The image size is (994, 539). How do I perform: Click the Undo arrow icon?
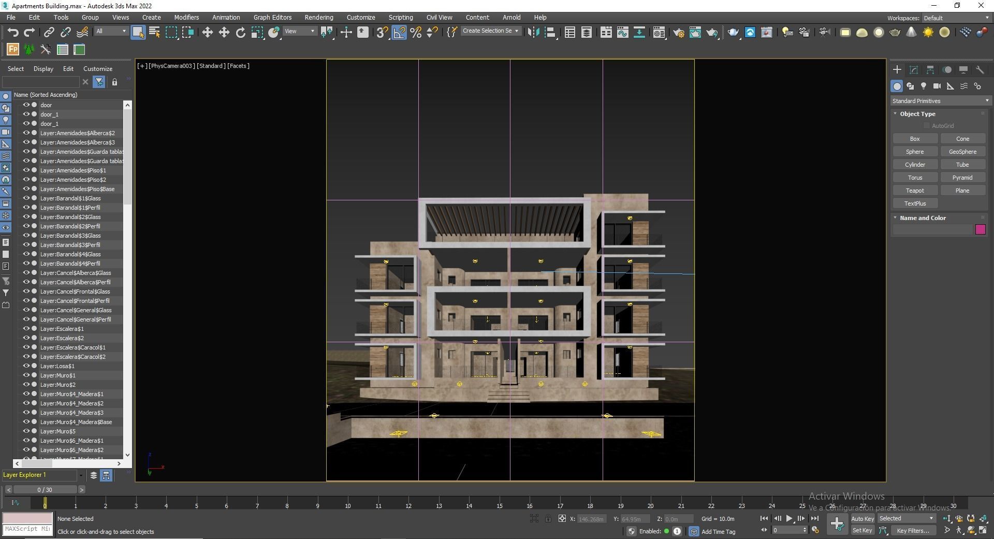tap(13, 32)
